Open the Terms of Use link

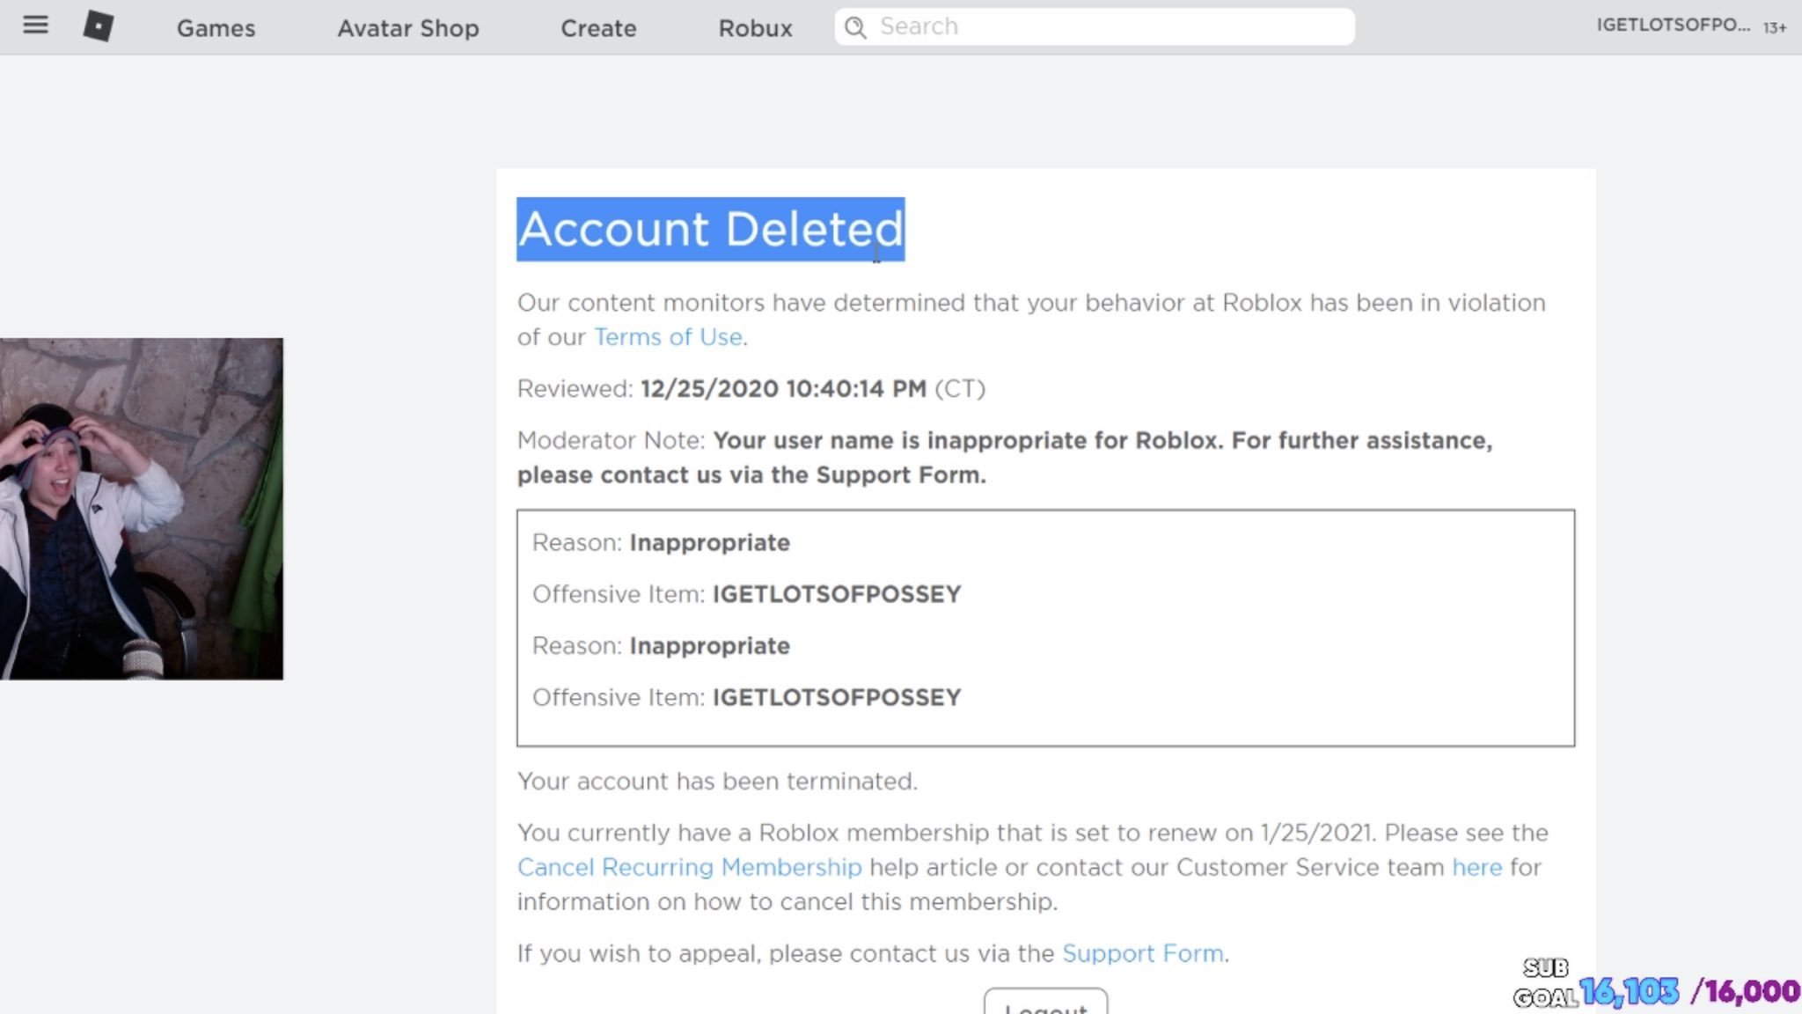point(668,337)
